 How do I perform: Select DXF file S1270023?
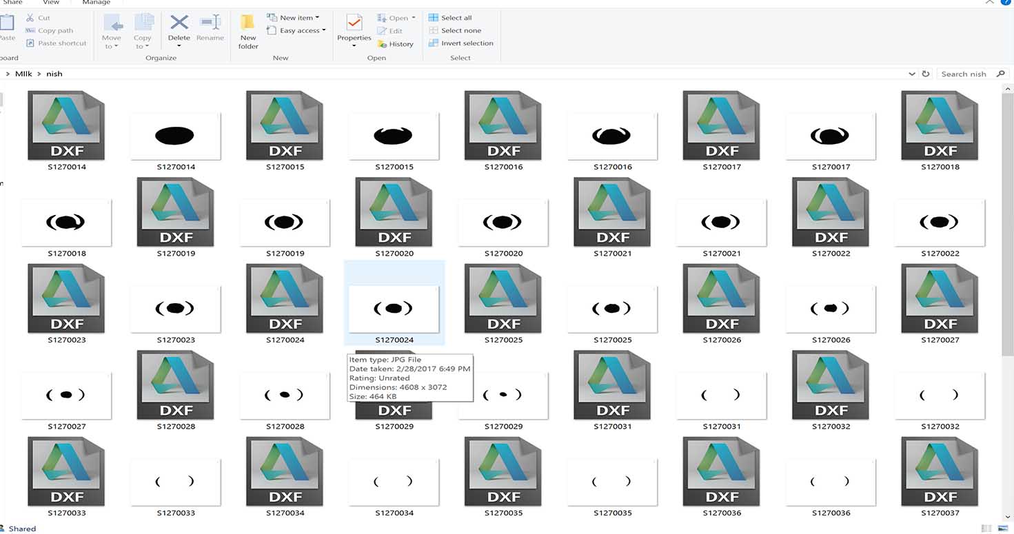pos(67,304)
